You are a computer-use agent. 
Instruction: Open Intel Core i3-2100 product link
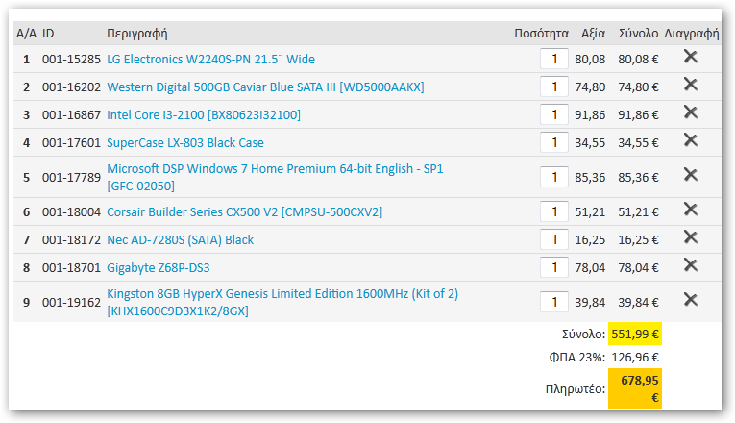coord(204,115)
